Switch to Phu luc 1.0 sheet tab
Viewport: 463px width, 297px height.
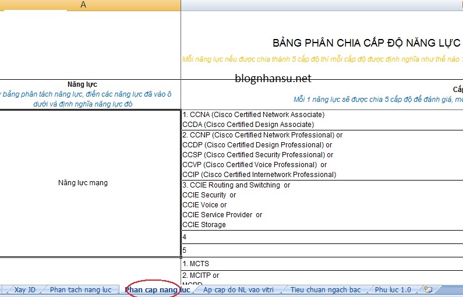click(393, 289)
